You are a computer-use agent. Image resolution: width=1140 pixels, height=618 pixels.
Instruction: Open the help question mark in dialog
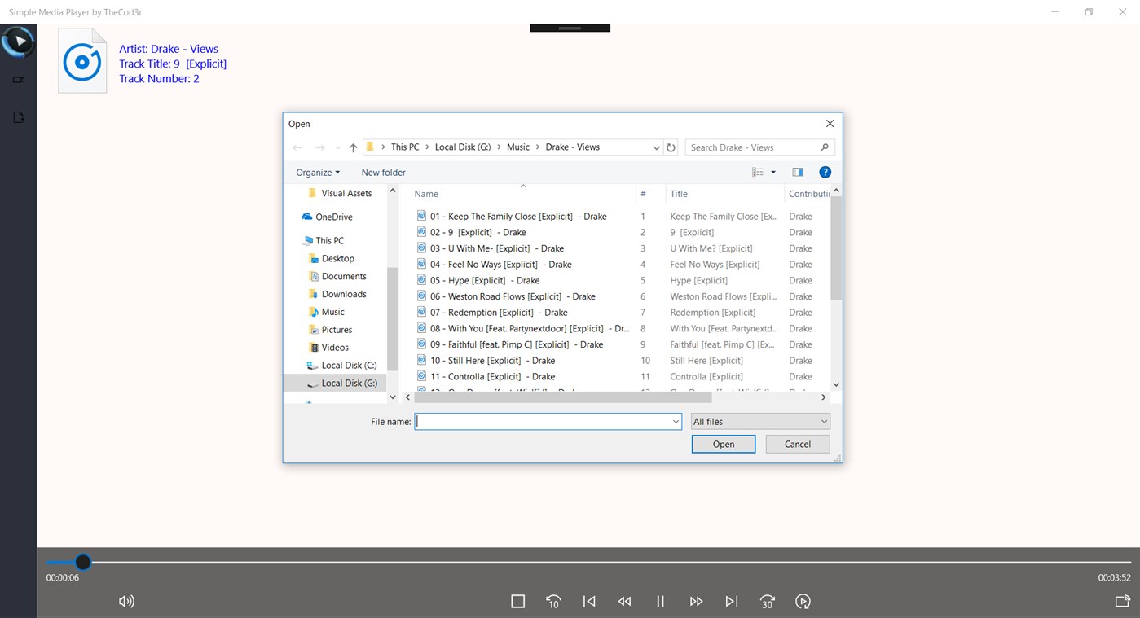tap(825, 172)
